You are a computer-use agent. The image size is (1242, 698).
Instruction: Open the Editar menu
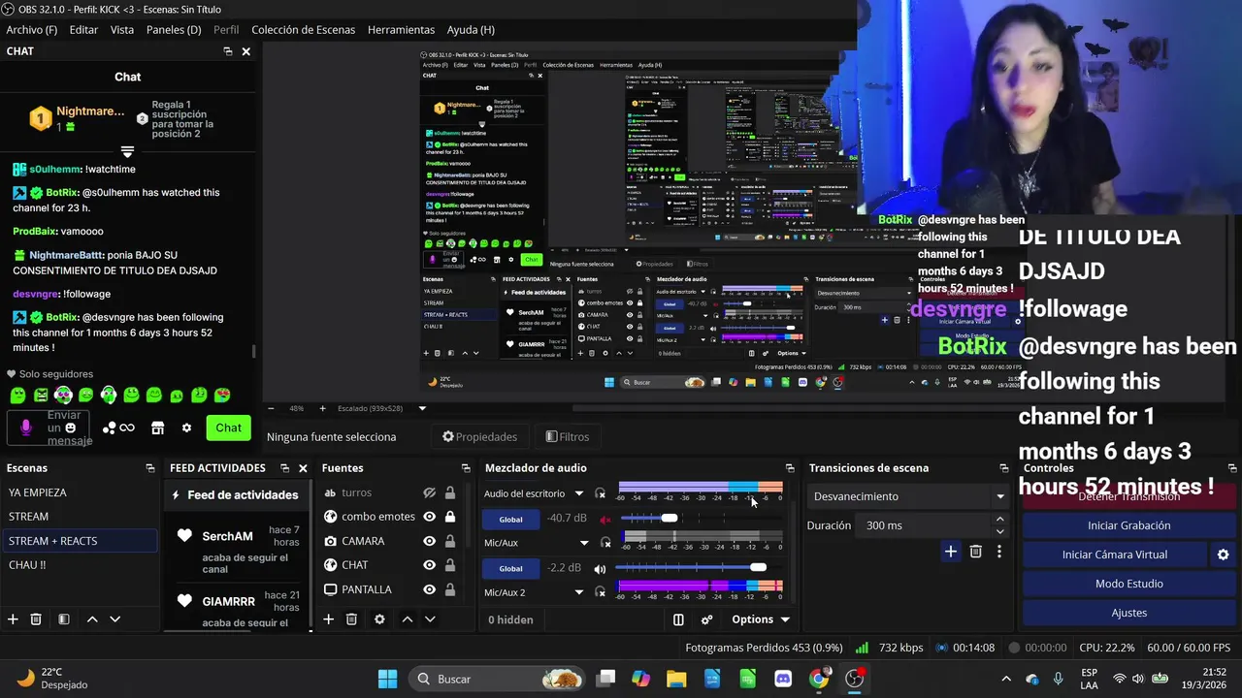[x=83, y=30]
